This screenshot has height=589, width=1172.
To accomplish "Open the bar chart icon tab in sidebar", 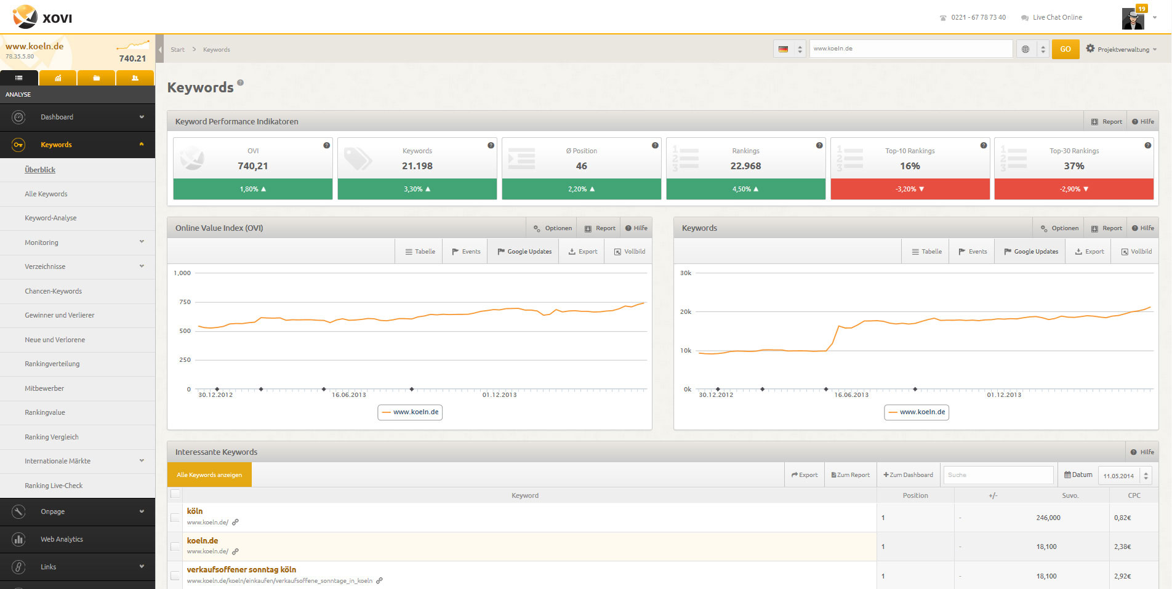I will pyautogui.click(x=58, y=78).
